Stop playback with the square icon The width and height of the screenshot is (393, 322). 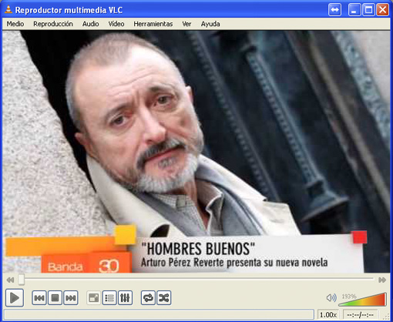tap(55, 298)
